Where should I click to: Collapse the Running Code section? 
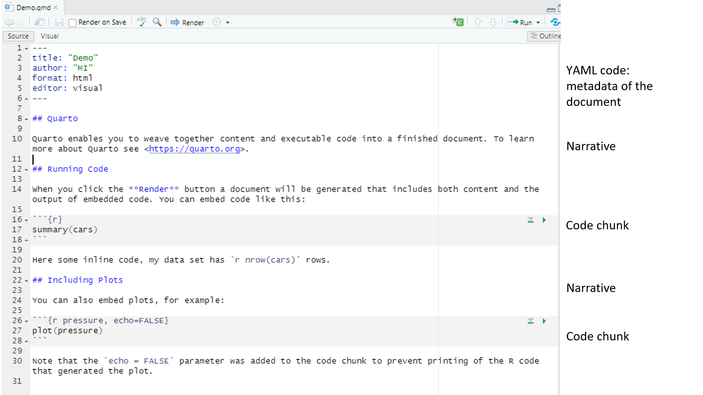[26, 170]
